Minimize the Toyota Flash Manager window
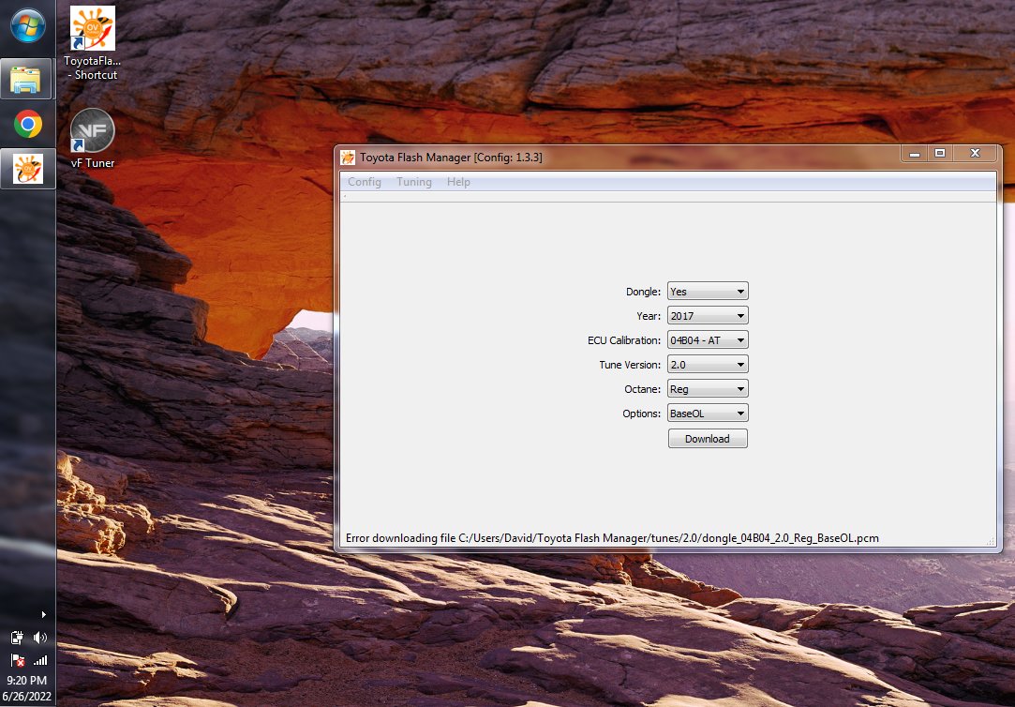The height and width of the screenshot is (707, 1015). (x=914, y=154)
